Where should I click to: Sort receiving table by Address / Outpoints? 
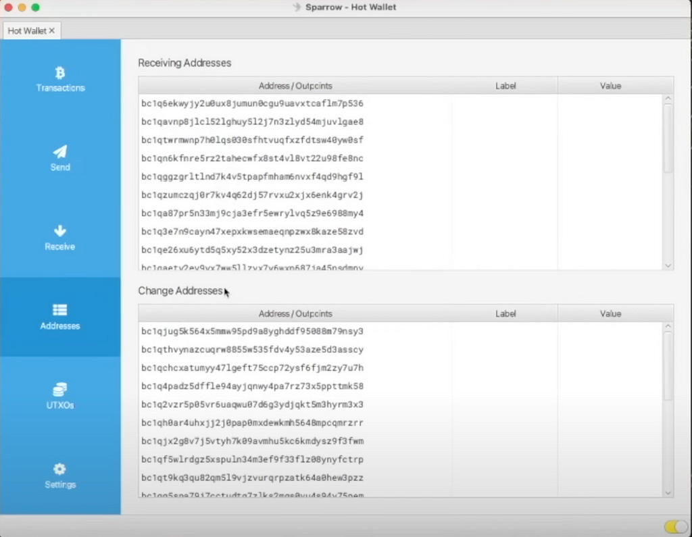tap(295, 86)
